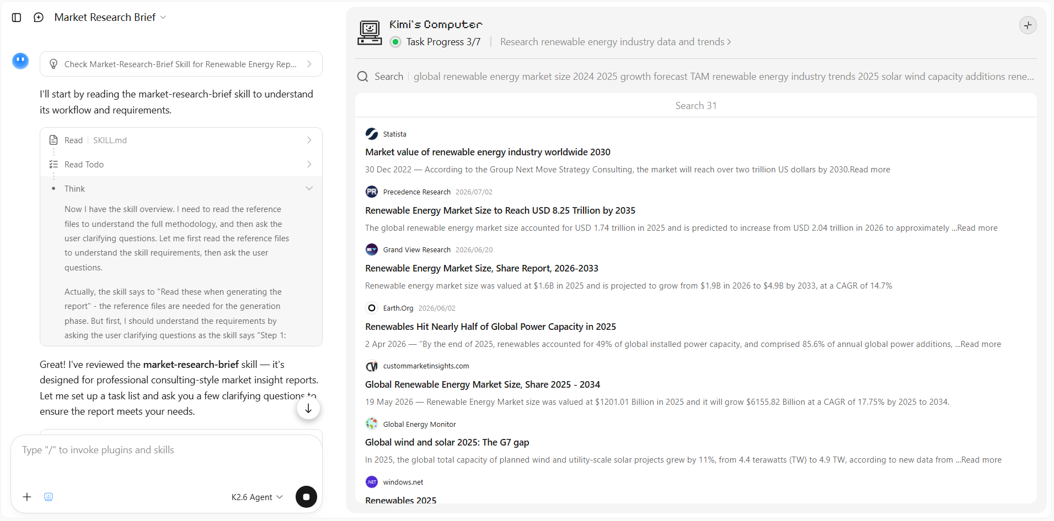Click the Grand View Research source name
Viewport: 1054px width, 521px height.
(416, 250)
